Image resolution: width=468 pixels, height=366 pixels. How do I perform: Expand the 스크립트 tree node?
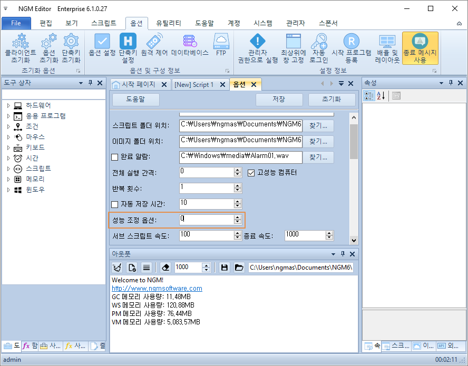coord(8,169)
